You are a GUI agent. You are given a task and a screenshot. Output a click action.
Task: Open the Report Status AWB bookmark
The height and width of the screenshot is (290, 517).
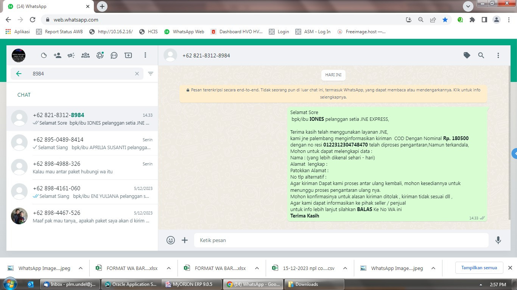click(x=59, y=32)
